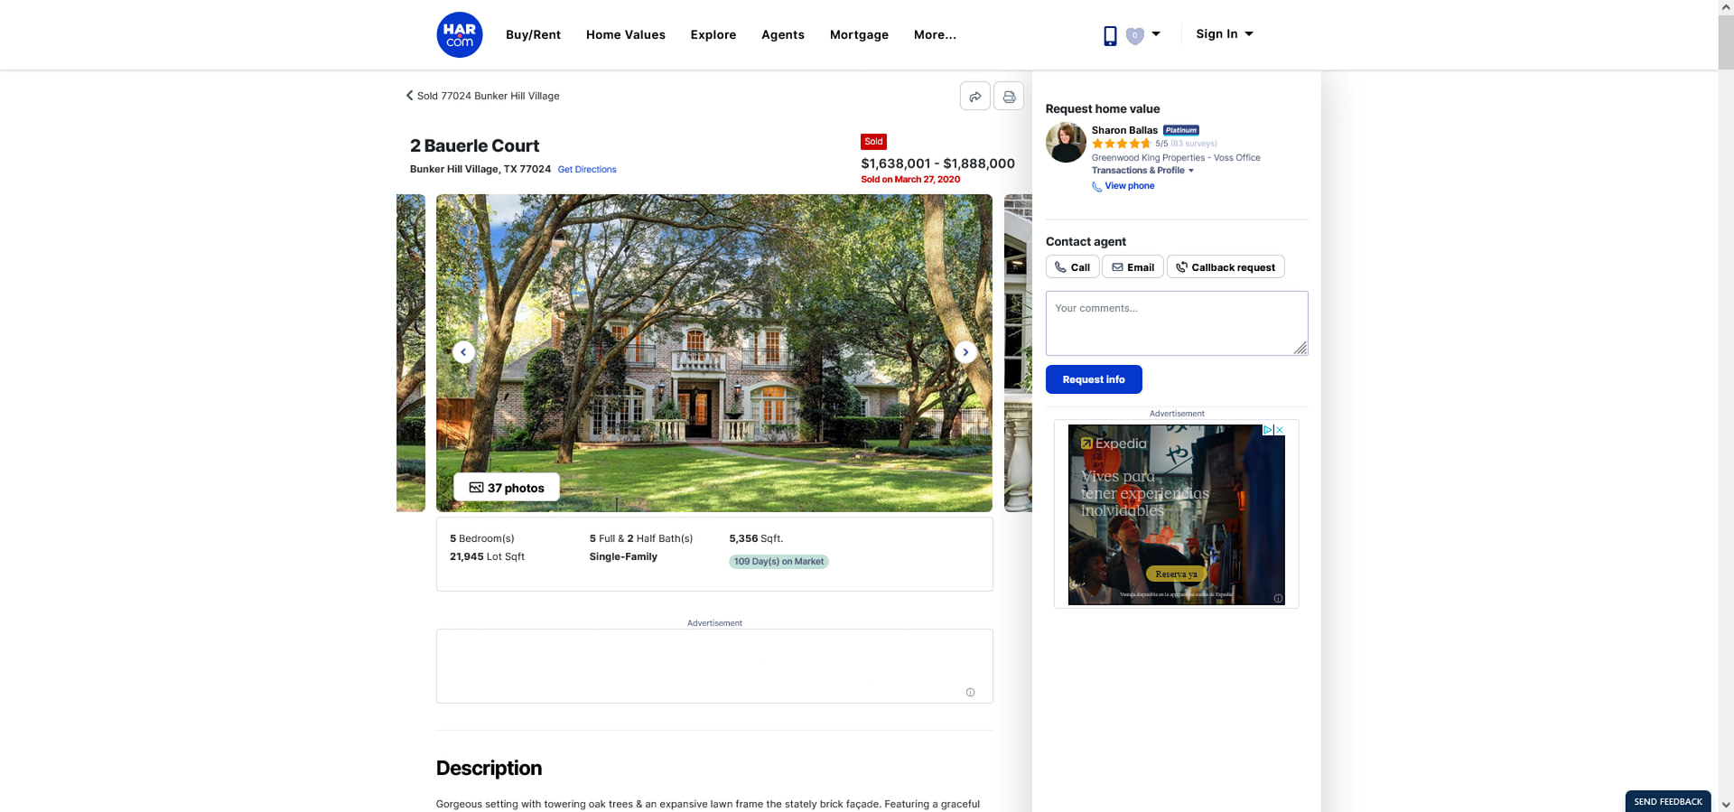Click Sold on March 27, 2020 text

coord(910,180)
